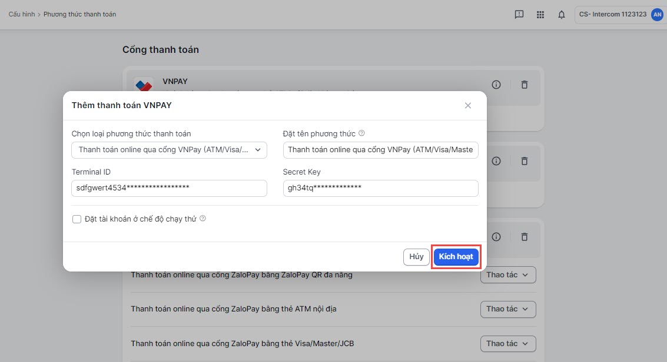Image resolution: width=667 pixels, height=362 pixels.
Task: Click help icon beside chế độ chạy thử
Action: point(203,219)
